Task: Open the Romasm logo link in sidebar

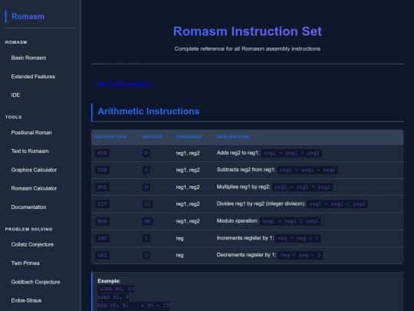Action: coord(28,16)
